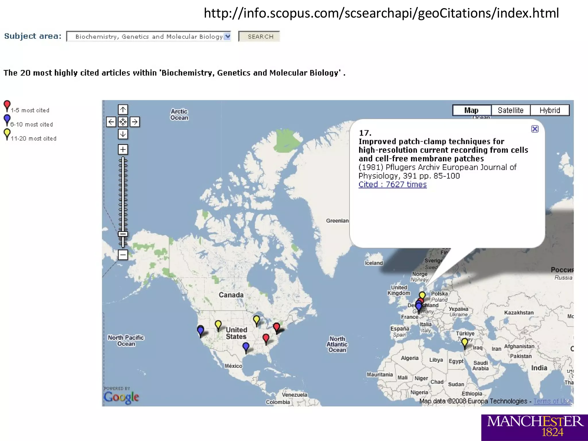Click the zoom slider handle
This screenshot has height=441, width=588.
123,234
